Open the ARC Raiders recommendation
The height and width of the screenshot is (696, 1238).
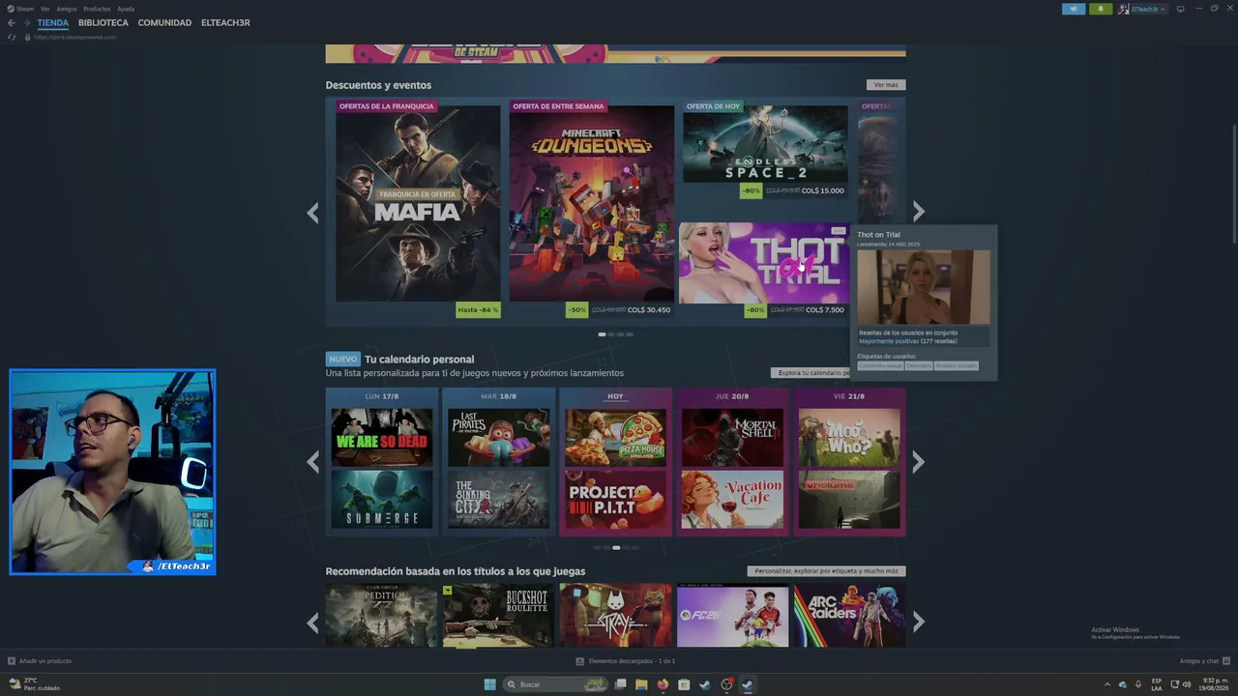(849, 615)
